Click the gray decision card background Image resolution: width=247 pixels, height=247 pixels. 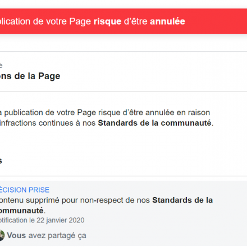pyautogui.click(x=124, y=213)
